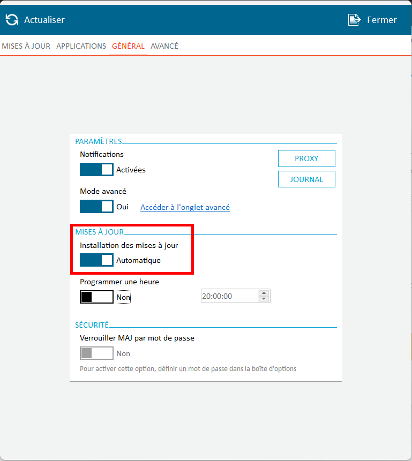Toggle the Notifications switch

click(96, 170)
